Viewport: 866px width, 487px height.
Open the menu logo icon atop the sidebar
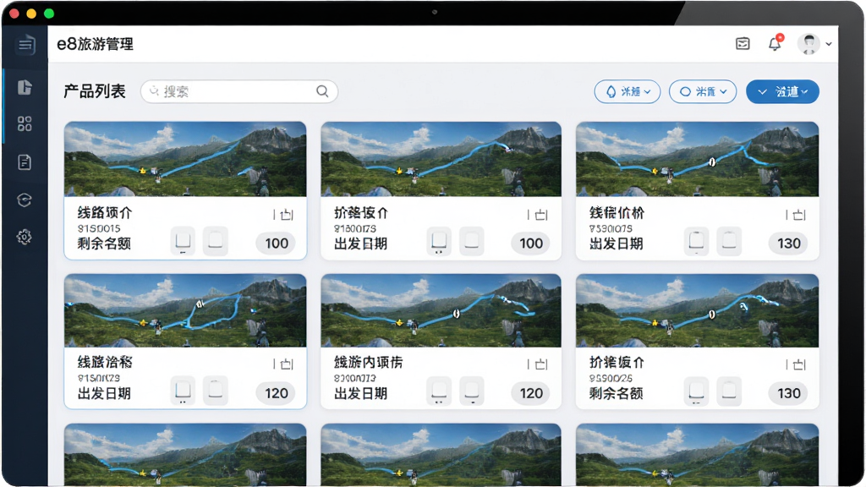pyautogui.click(x=25, y=45)
